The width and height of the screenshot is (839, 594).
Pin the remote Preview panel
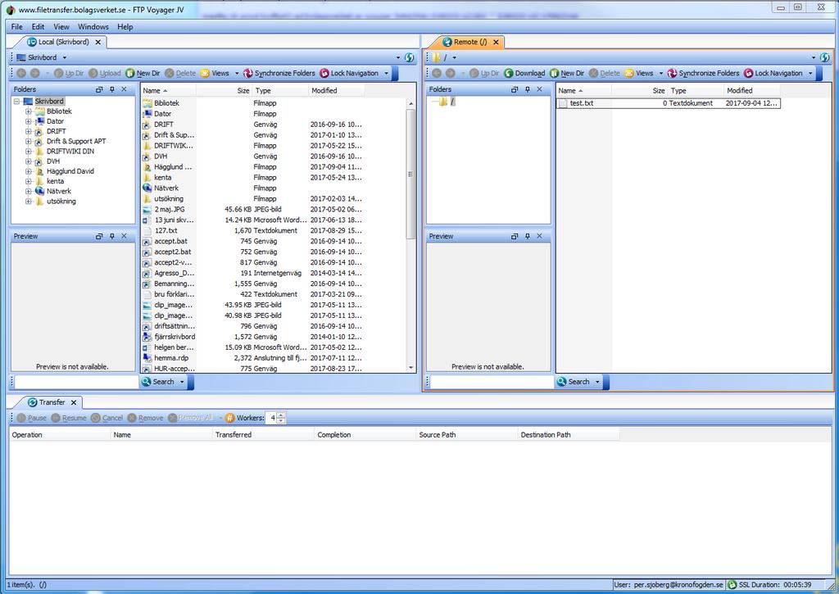coord(527,236)
